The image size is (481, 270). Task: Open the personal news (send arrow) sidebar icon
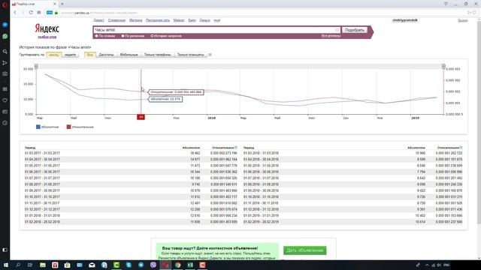5,63
